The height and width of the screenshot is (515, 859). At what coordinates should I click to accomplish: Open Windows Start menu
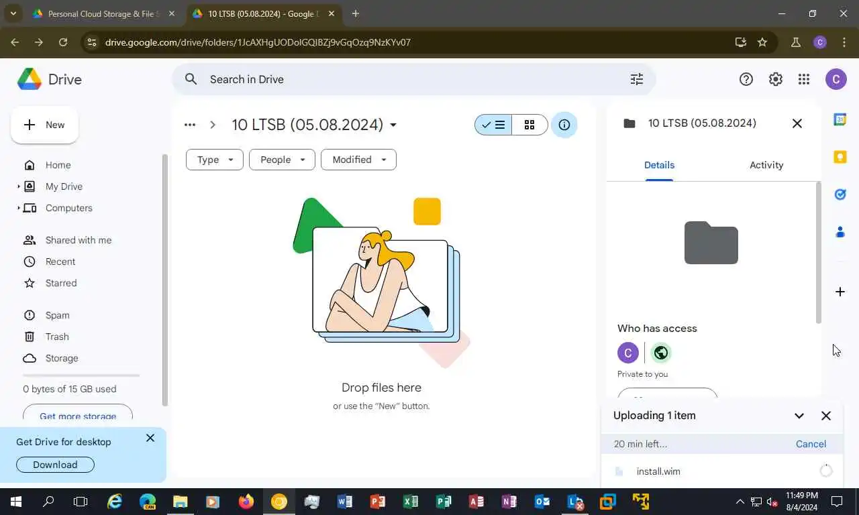click(x=15, y=502)
